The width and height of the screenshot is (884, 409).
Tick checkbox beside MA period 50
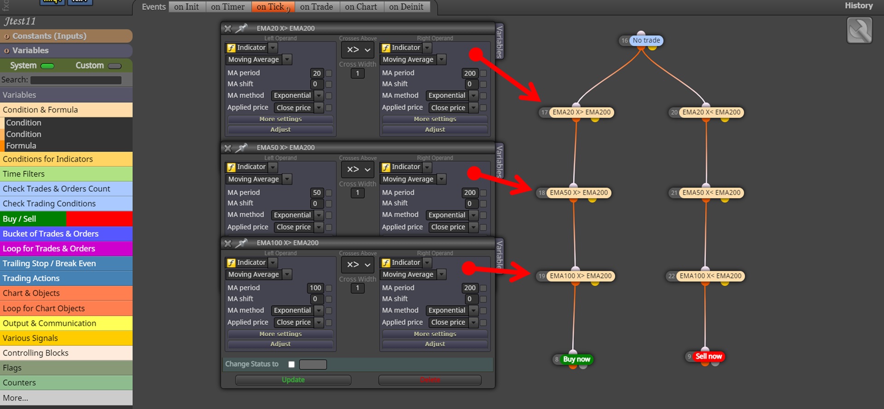[x=329, y=193]
